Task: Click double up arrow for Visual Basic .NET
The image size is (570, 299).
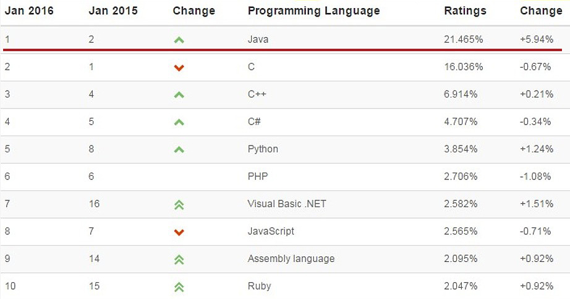Action: tap(179, 205)
